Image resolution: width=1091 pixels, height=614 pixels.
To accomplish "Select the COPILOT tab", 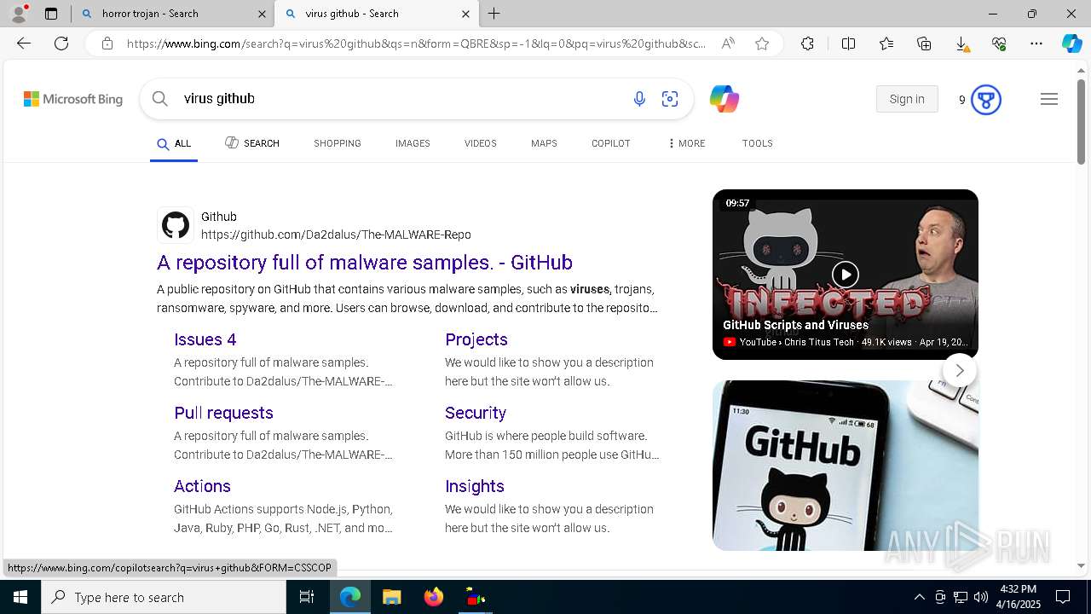I will pos(611,143).
